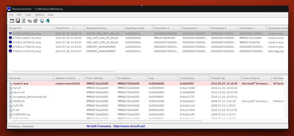Select crash time 2012.07.29. 11:40:34
This screenshot has height=136, width=294.
pos(69,38)
